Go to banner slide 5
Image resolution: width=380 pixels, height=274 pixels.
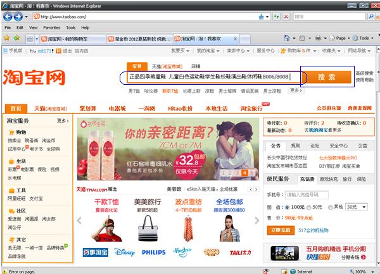pyautogui.click(x=252, y=173)
